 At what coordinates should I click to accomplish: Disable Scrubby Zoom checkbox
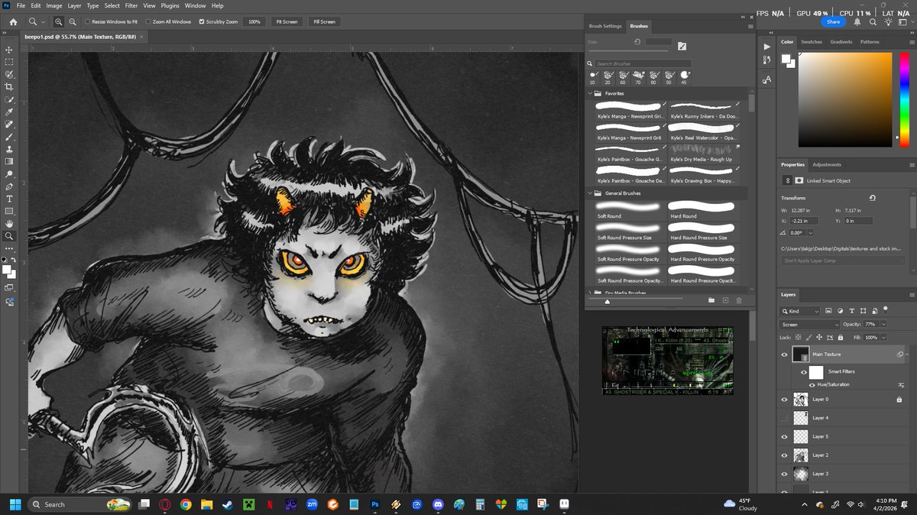click(x=202, y=22)
